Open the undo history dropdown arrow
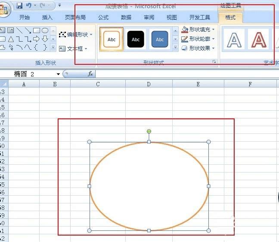 pyautogui.click(x=35, y=5)
